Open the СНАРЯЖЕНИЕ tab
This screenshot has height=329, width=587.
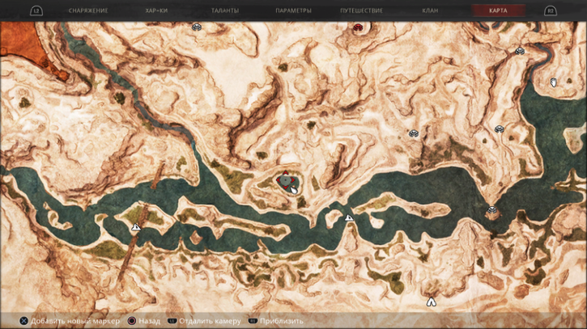(x=88, y=11)
